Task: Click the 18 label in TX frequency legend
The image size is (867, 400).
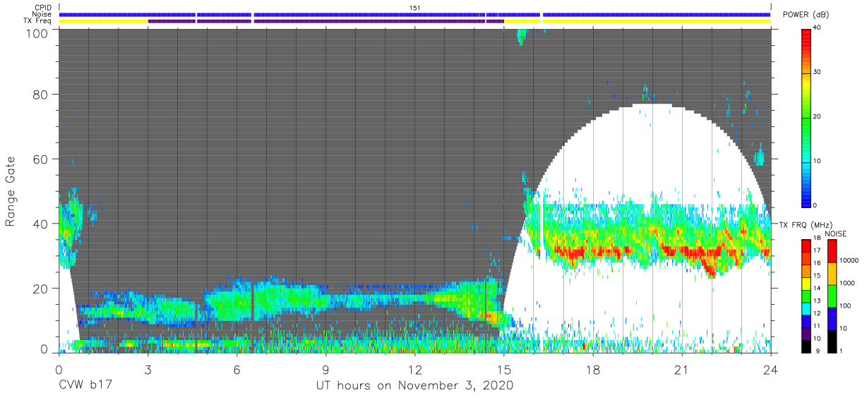Action: click(817, 238)
